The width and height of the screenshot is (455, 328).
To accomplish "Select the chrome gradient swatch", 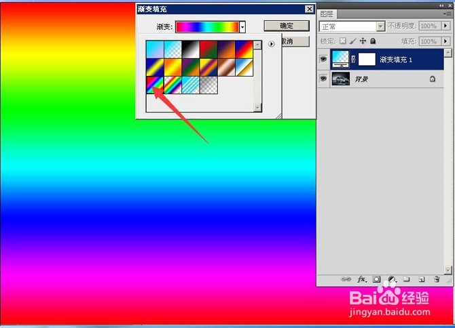I will (x=244, y=67).
